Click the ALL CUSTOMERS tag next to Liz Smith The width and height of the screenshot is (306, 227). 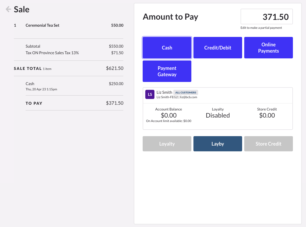pyautogui.click(x=186, y=92)
